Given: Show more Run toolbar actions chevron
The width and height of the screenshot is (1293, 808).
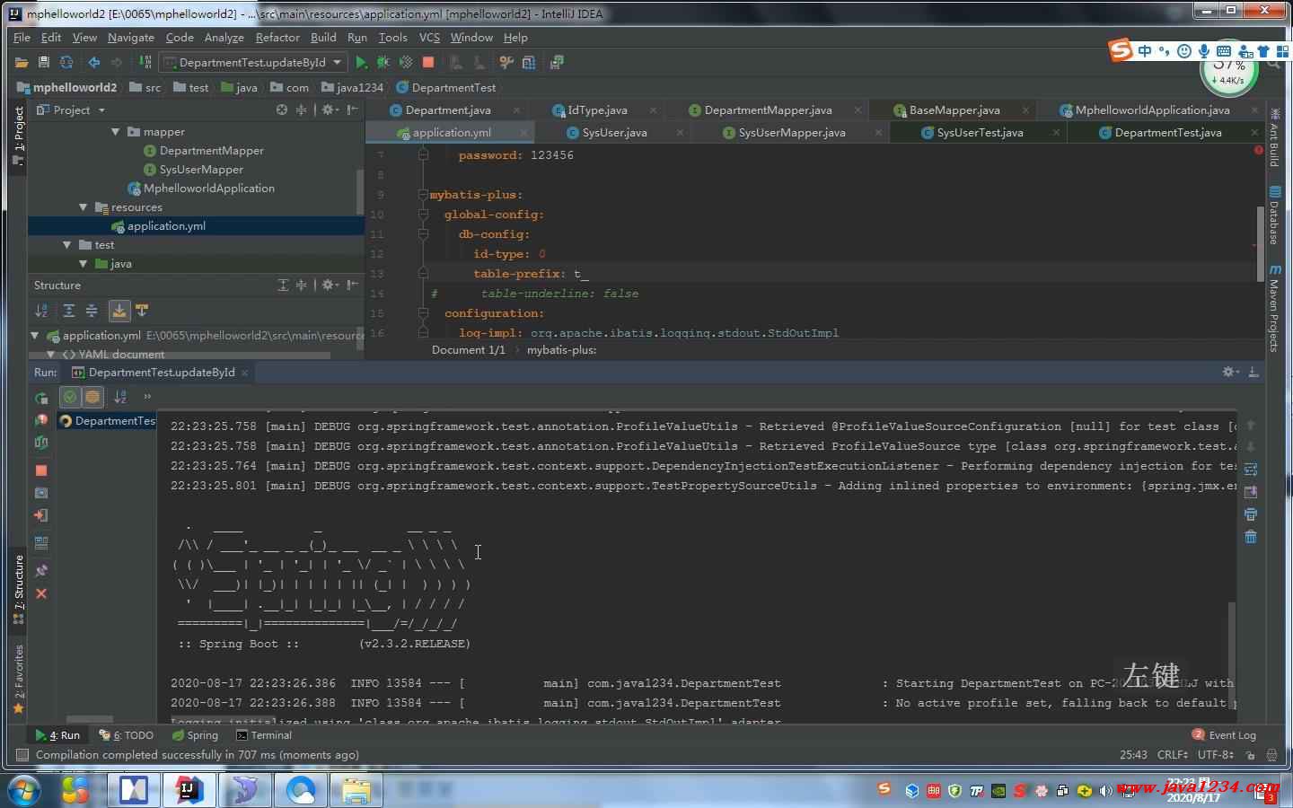Looking at the screenshot, I should (x=147, y=396).
